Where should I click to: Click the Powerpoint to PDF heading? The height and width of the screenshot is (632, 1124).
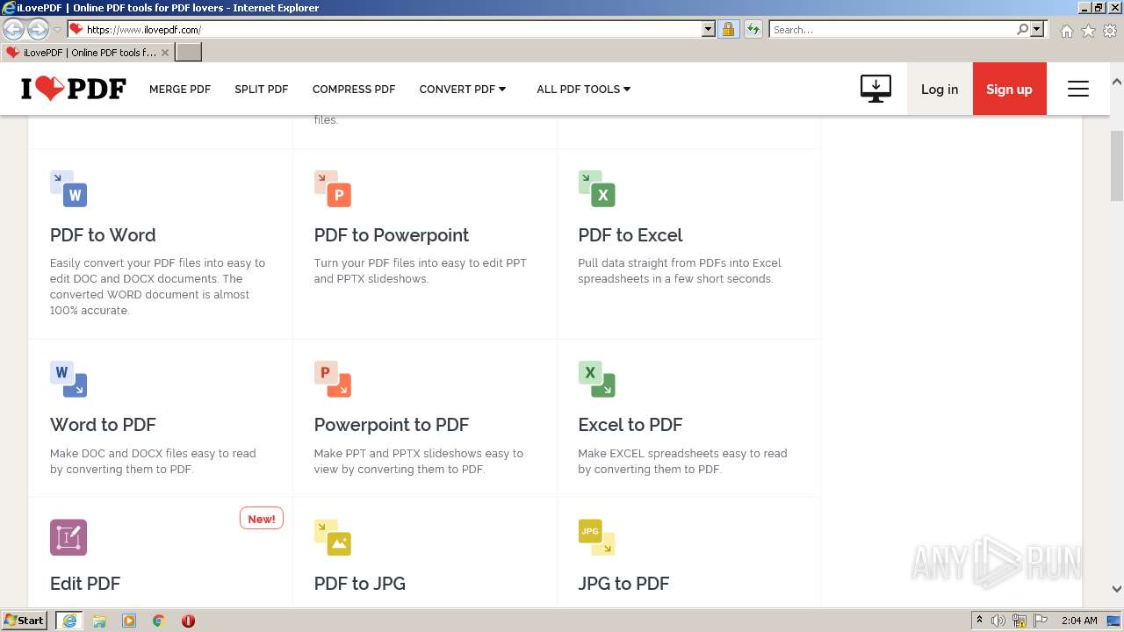[x=392, y=425]
